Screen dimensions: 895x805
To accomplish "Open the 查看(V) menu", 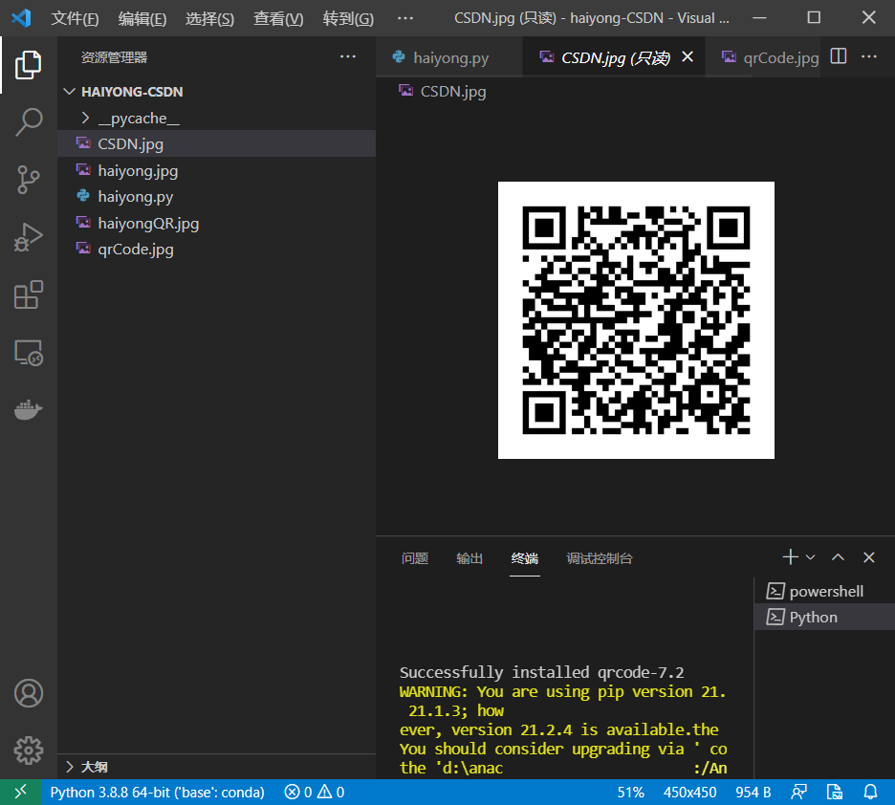I will tap(278, 19).
